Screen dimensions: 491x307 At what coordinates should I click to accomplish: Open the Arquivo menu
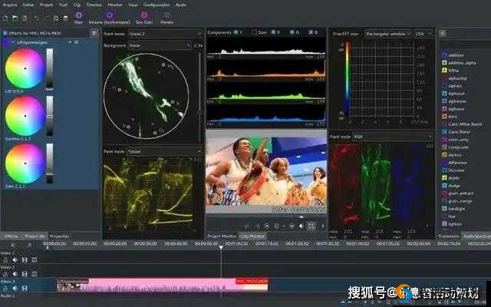click(10, 5)
